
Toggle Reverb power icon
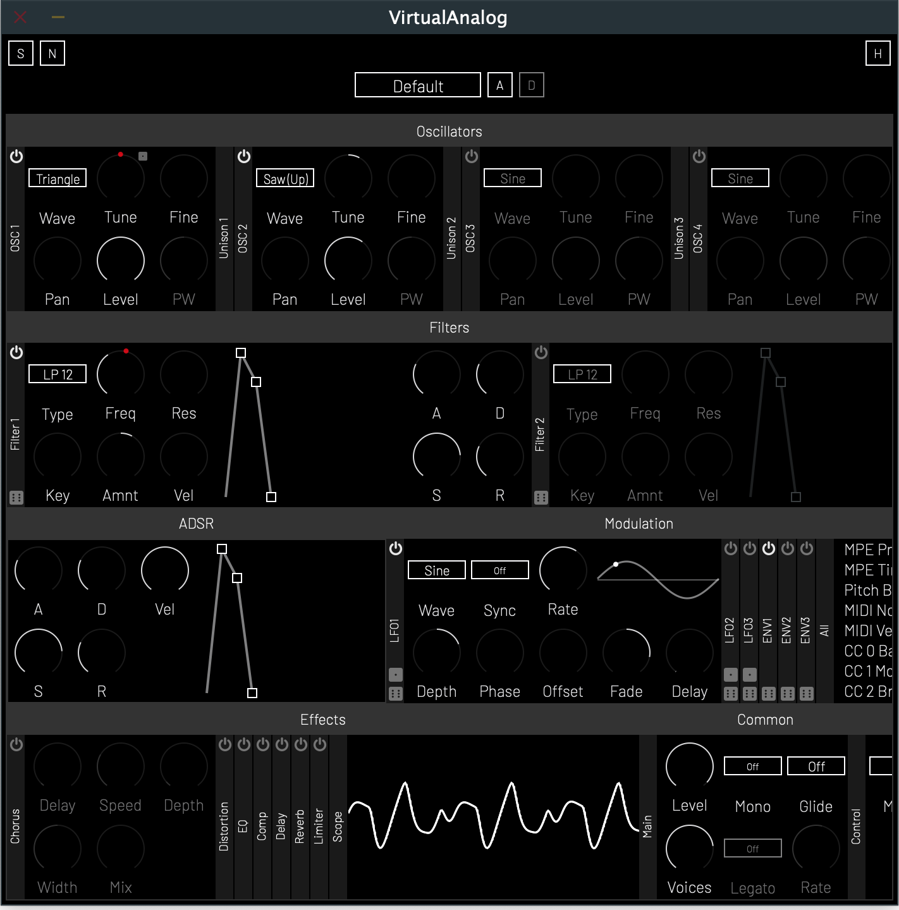point(301,744)
